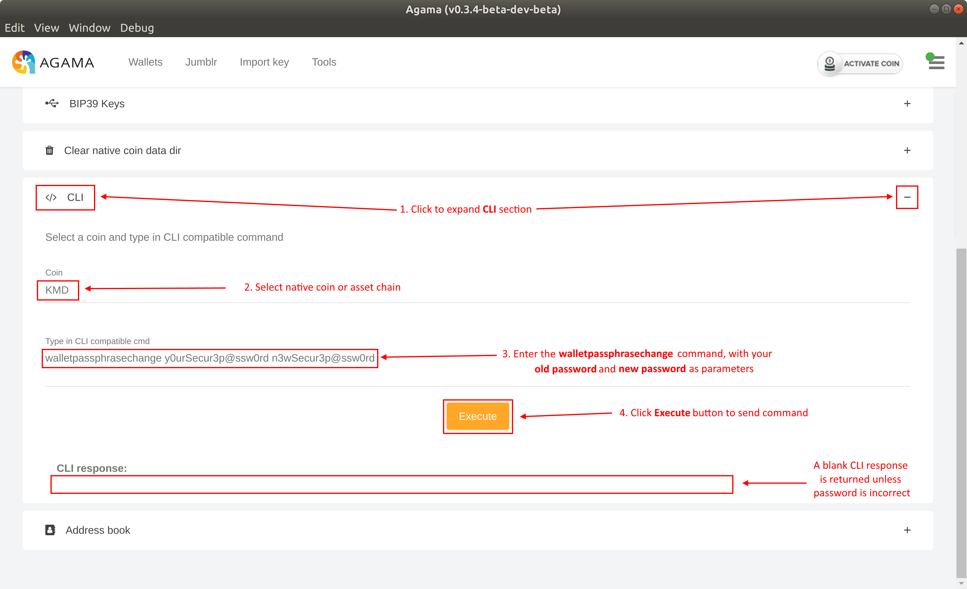Click the Agama logo icon
Image resolution: width=967 pixels, height=589 pixels.
coord(23,62)
